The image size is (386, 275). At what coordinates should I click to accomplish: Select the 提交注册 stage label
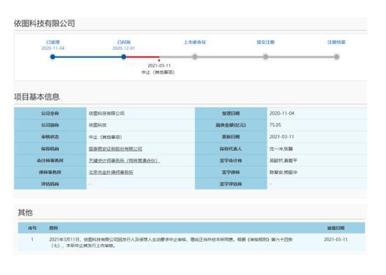[265, 42]
